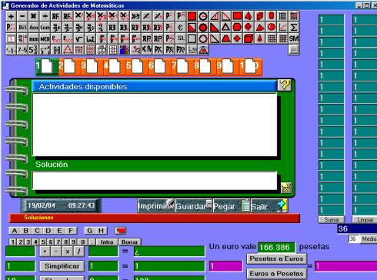The image size is (377, 280).
Task: Select the division (÷) activity icon
Action: pos(45,16)
